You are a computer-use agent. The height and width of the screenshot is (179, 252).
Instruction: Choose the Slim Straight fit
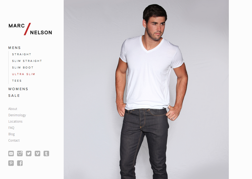point(27,61)
